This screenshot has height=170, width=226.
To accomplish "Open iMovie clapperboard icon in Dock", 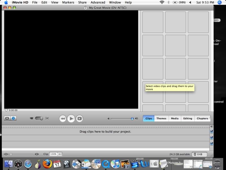I will point(135,164).
